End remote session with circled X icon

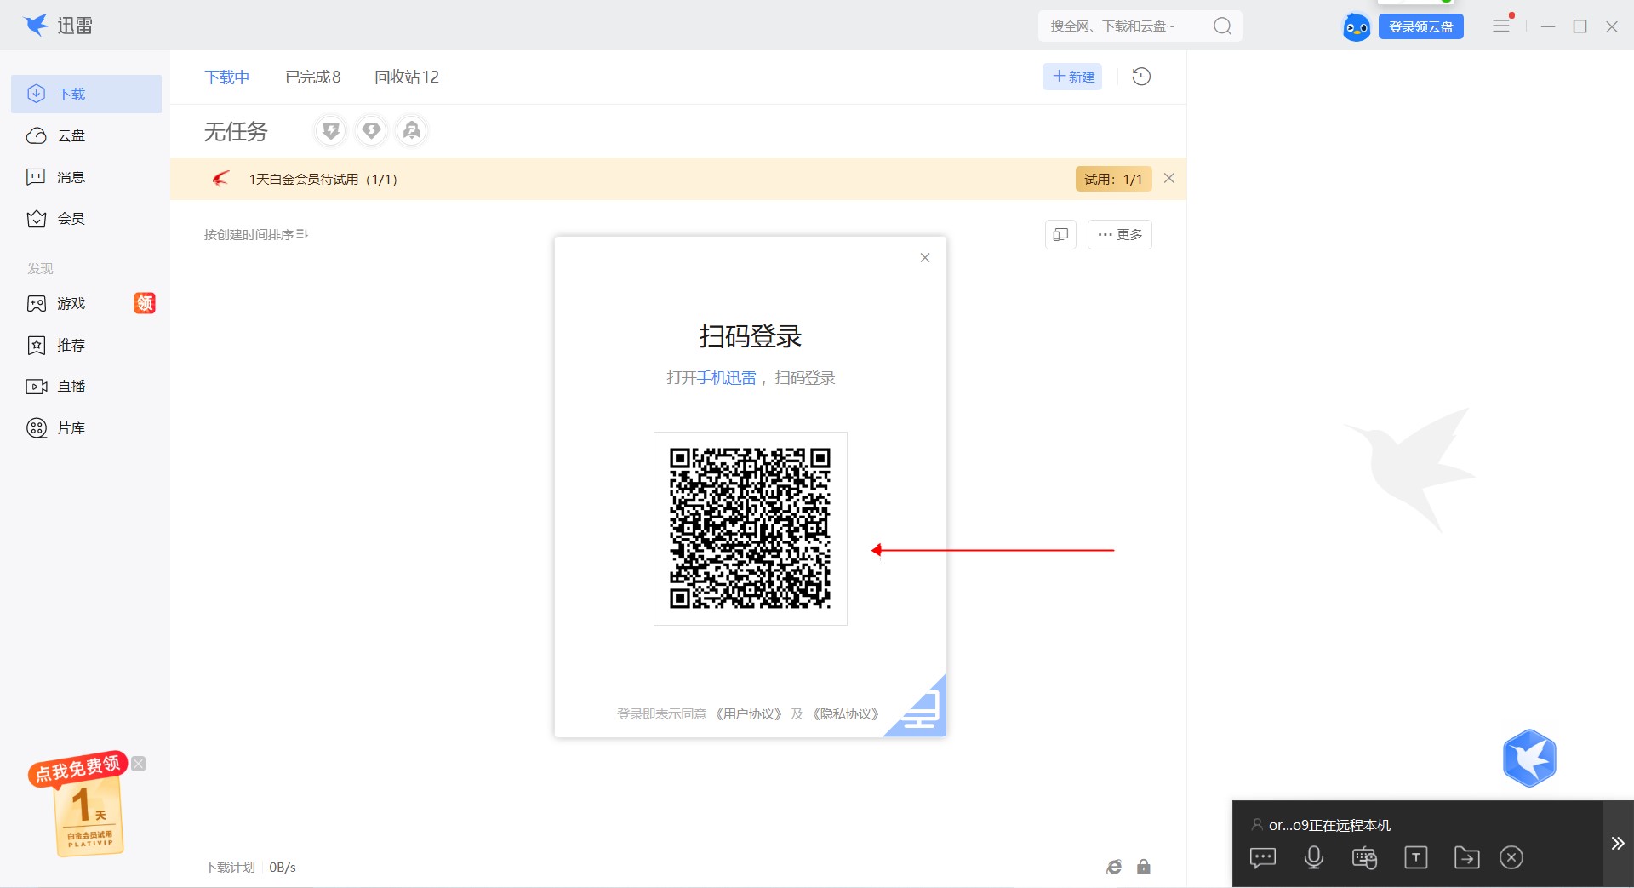point(1511,857)
